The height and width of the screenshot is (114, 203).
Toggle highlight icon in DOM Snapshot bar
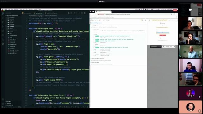click(163, 47)
